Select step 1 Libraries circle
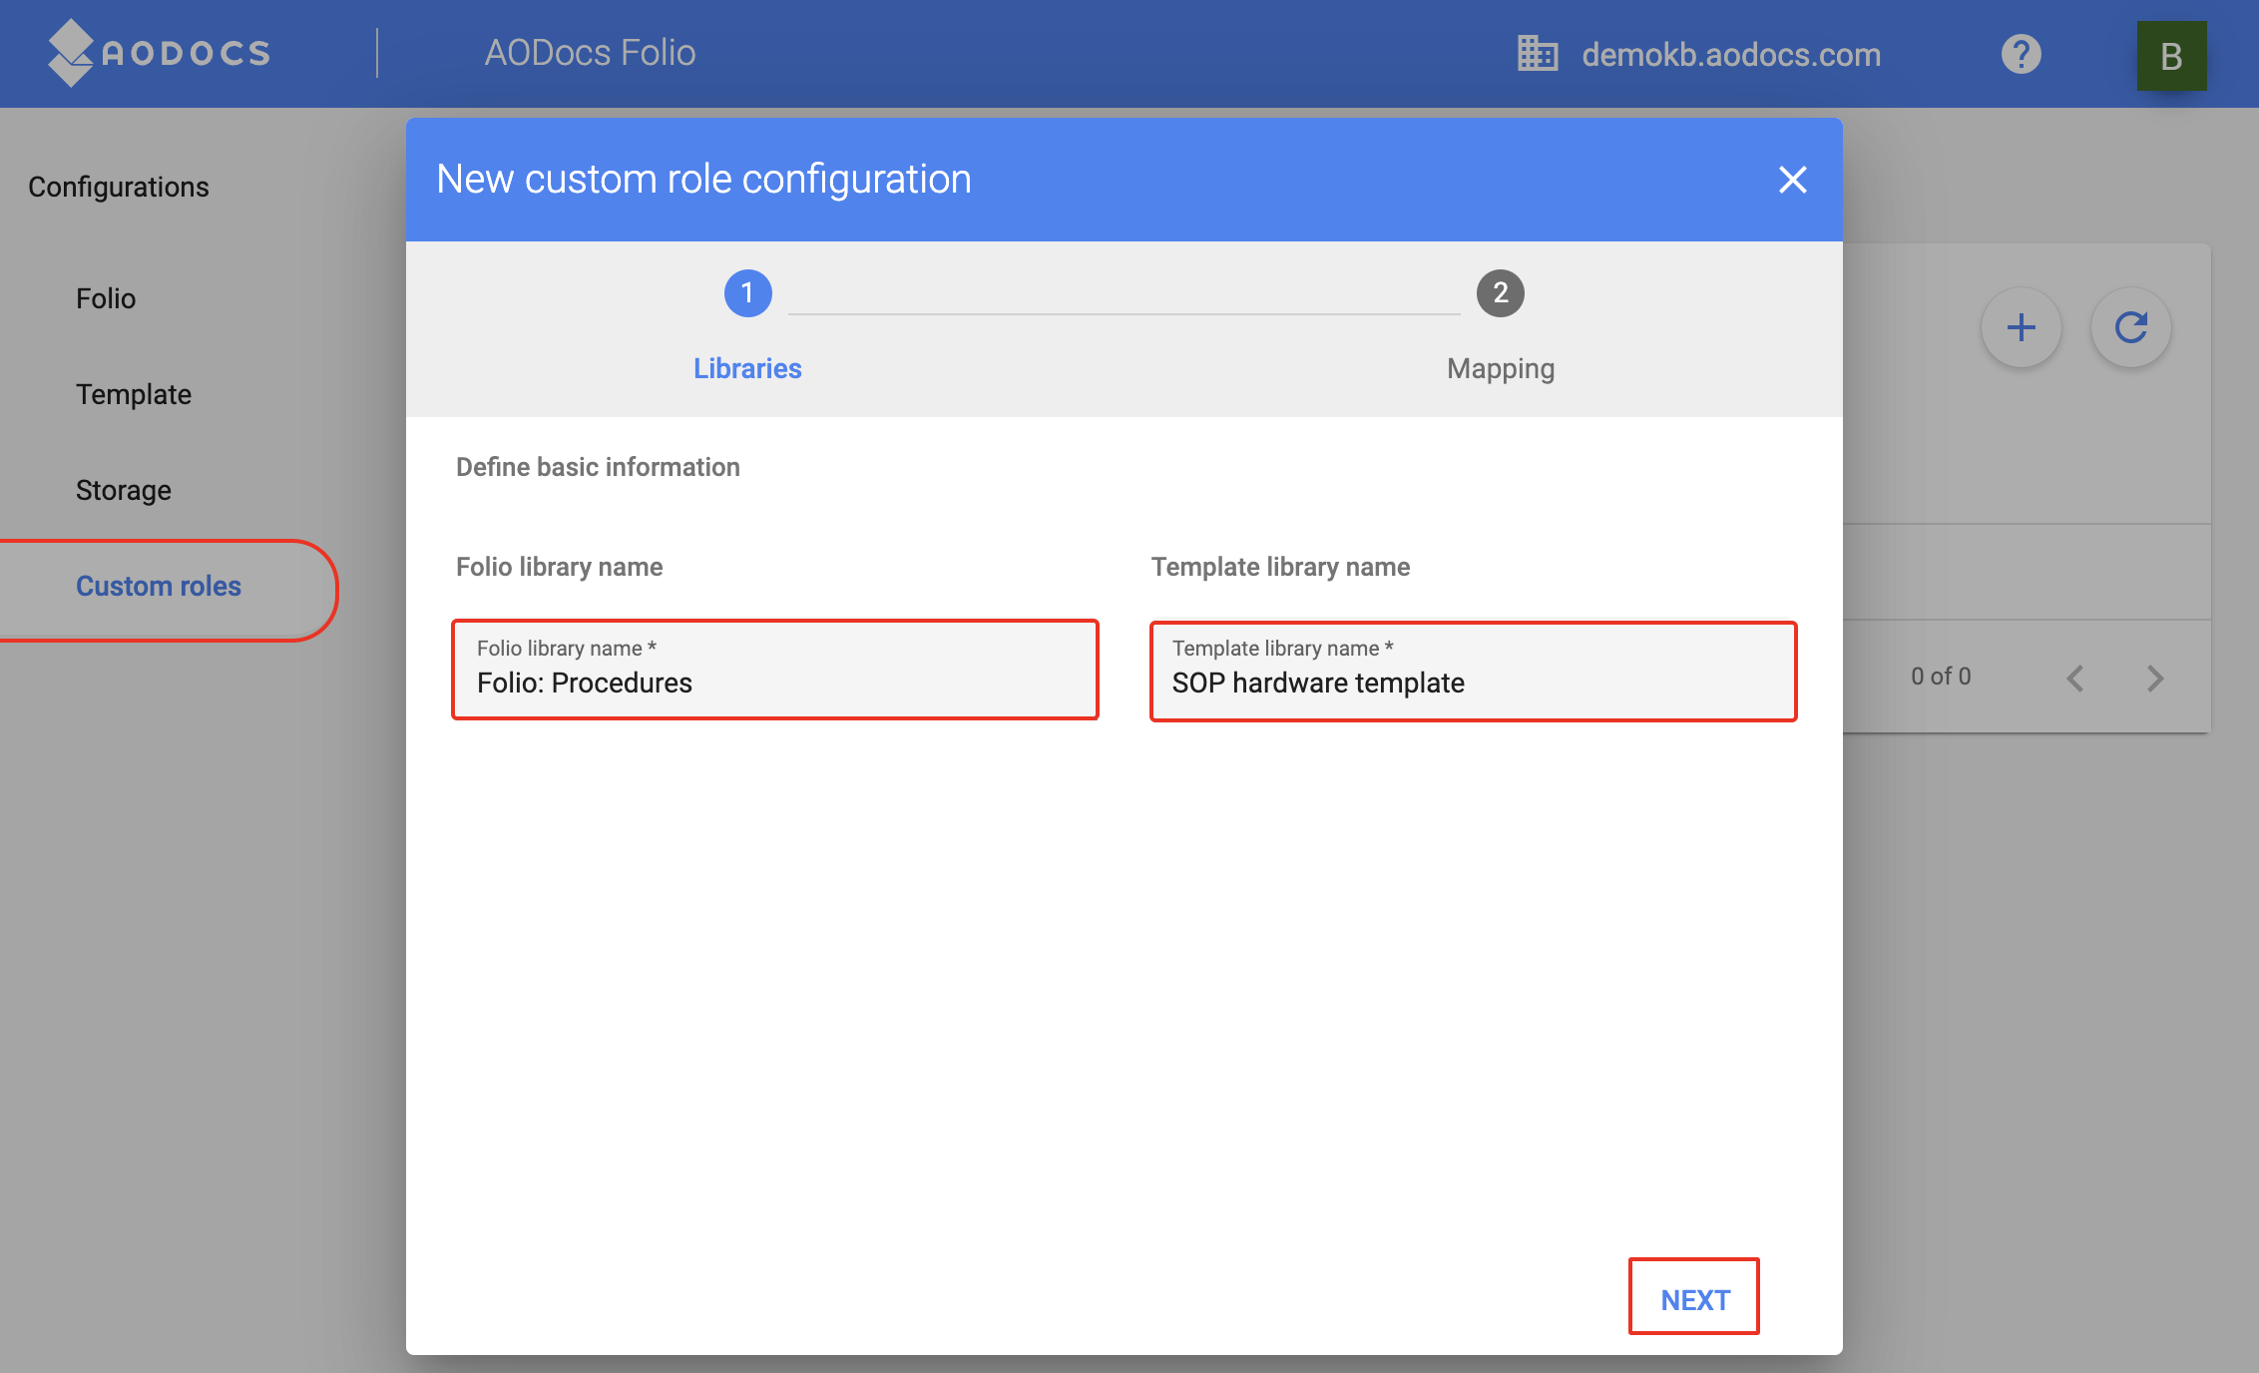The height and width of the screenshot is (1373, 2259). [x=747, y=293]
